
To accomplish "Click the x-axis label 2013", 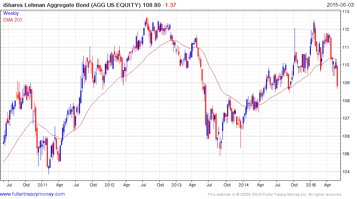I will point(176,185).
